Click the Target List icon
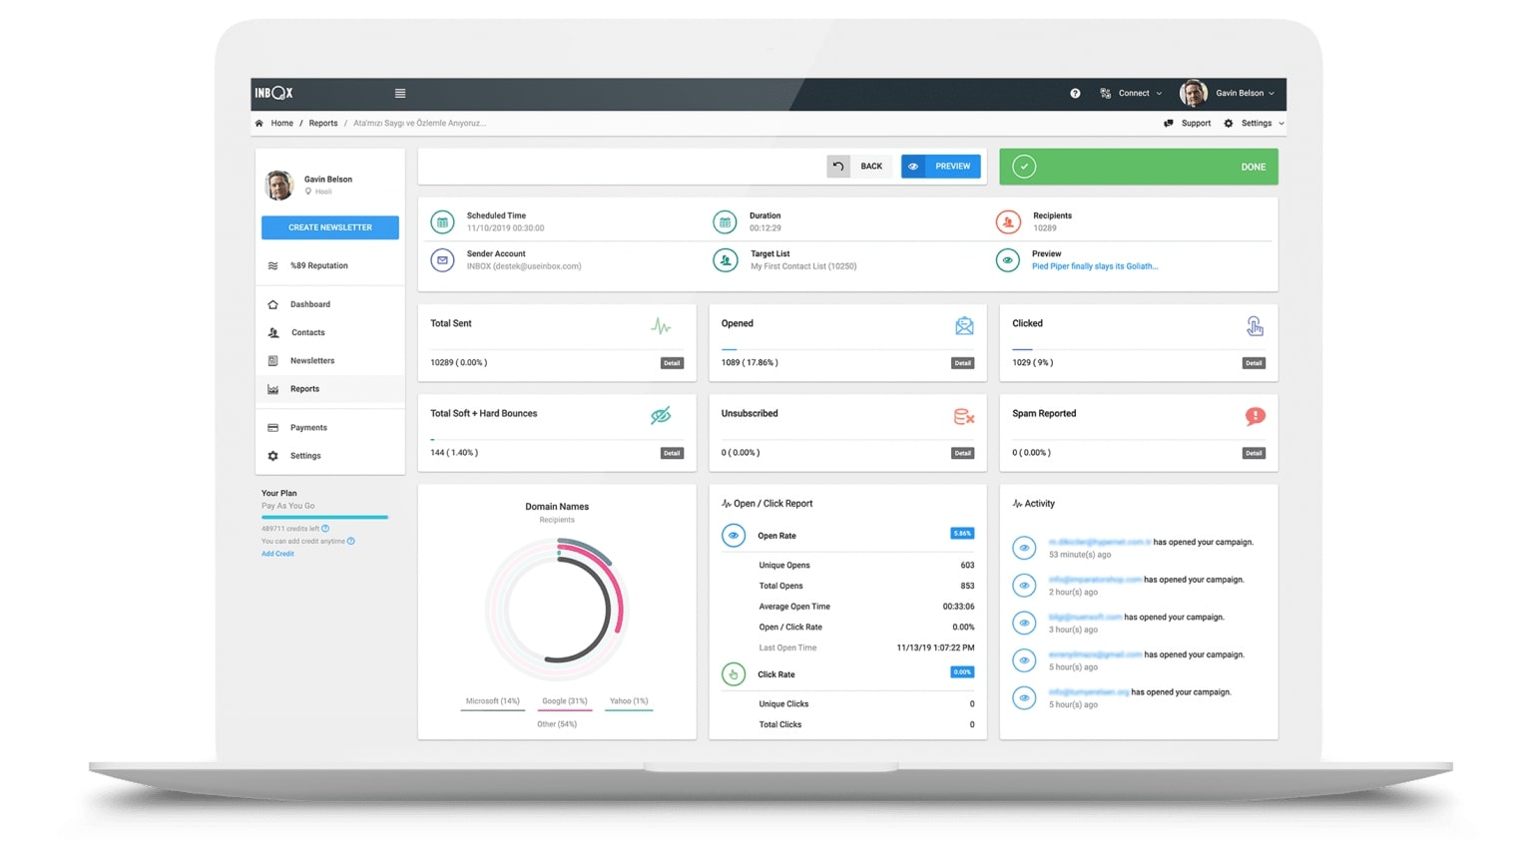Image resolution: width=1533 pixels, height=850 pixels. [x=725, y=260]
